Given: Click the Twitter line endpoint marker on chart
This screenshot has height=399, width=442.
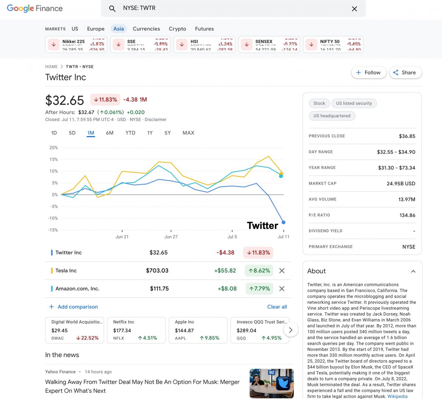Looking at the screenshot, I should coord(283,222).
